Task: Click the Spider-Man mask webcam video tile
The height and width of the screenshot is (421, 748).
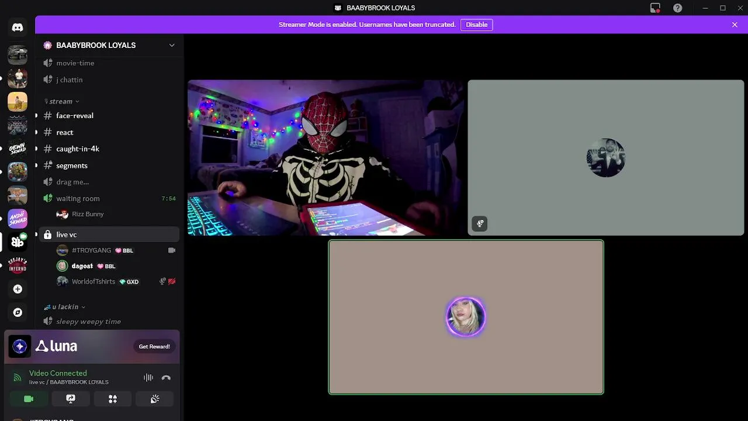Action: [x=326, y=158]
